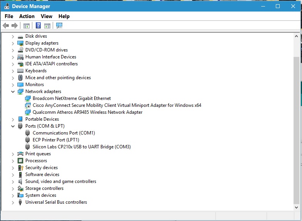Click the vertical scrollbar down arrow
This screenshot has width=302, height=221.
296,207
